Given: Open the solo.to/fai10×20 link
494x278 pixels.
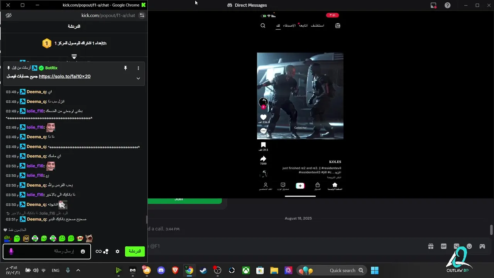Looking at the screenshot, I should click(x=65, y=76).
